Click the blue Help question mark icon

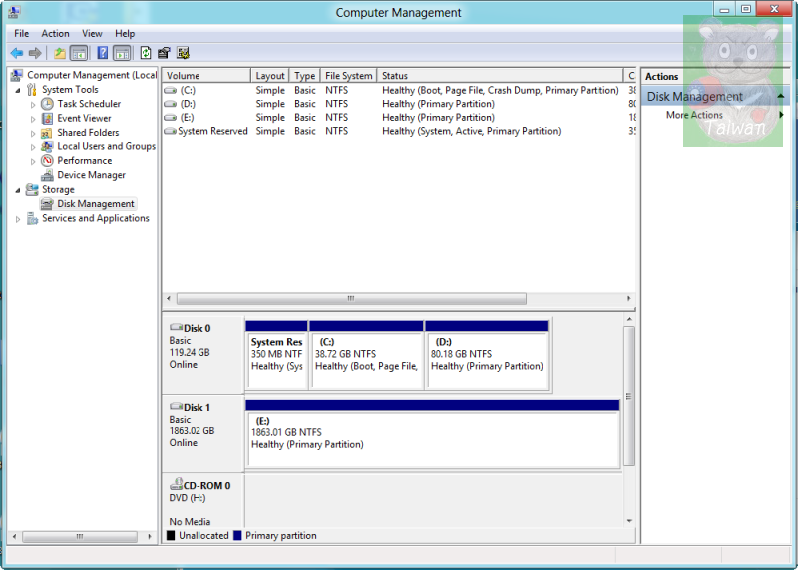102,53
